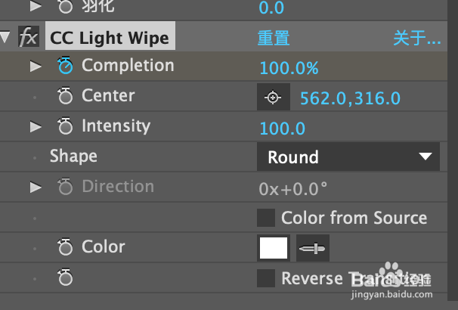Click the Color property stopwatch icon
The height and width of the screenshot is (310, 458).
click(65, 247)
